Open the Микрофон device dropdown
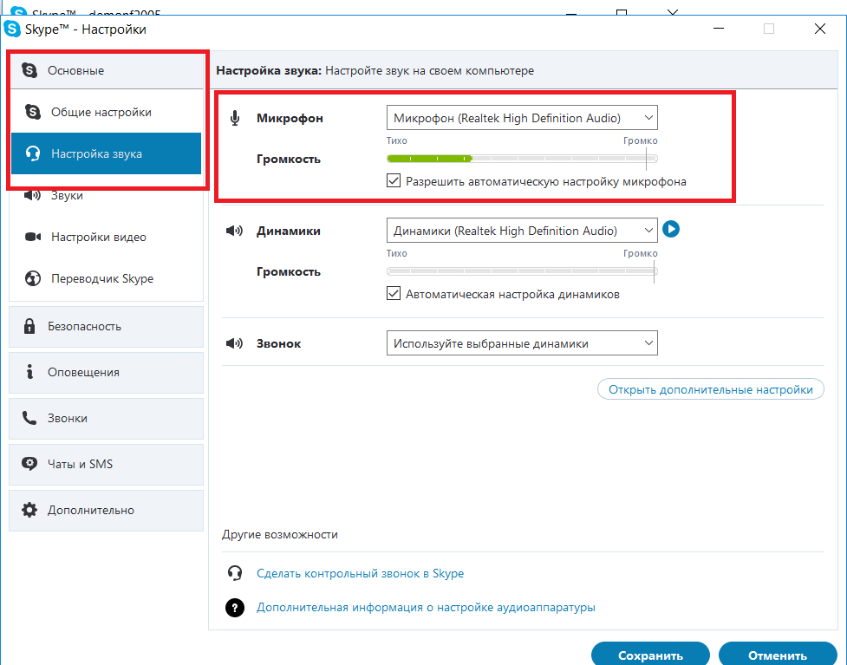The width and height of the screenshot is (847, 665). pyautogui.click(x=522, y=118)
